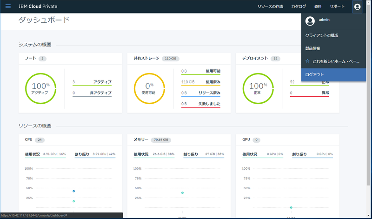Click the アクティブ row showing 3
Screen dimensions: 372x219
tap(92, 82)
